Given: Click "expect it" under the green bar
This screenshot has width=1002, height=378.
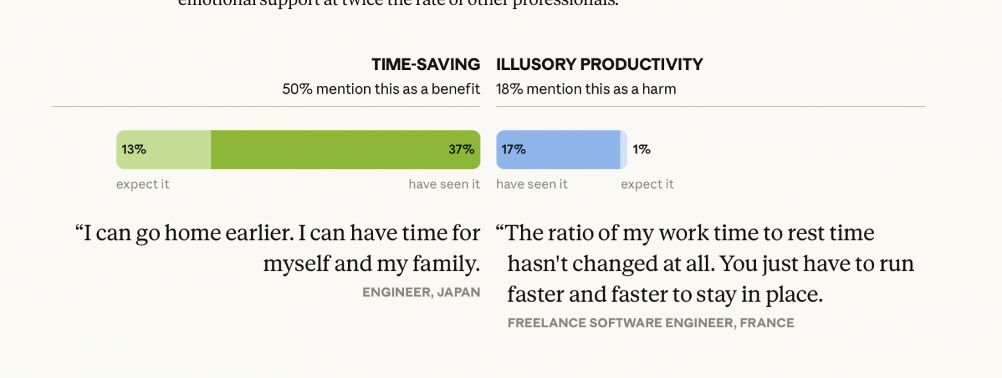Looking at the screenshot, I should [143, 185].
